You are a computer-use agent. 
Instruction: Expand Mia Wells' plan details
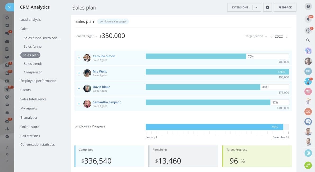(79, 73)
